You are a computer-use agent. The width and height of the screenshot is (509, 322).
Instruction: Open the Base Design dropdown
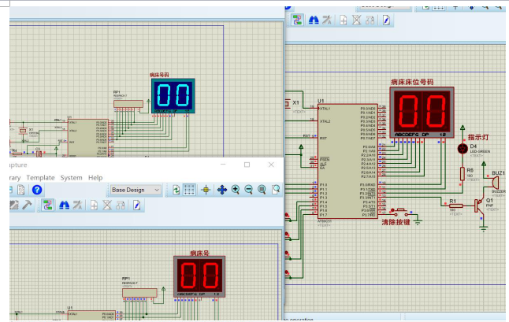coord(136,190)
